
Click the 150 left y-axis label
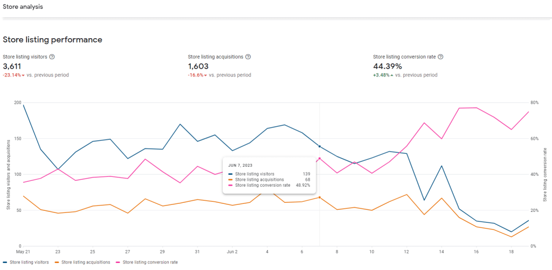[18, 138]
